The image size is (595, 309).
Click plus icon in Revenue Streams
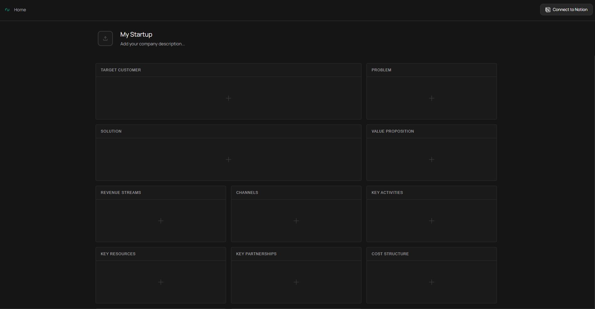(161, 221)
